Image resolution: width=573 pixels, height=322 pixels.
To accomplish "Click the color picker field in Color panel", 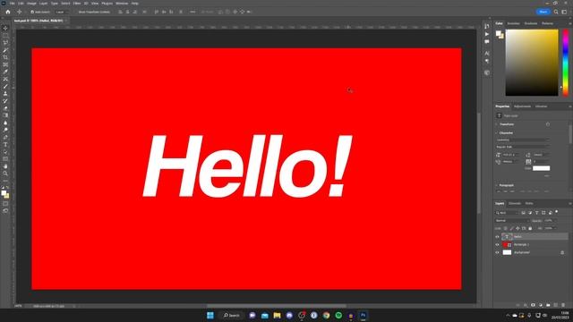I will [532, 63].
